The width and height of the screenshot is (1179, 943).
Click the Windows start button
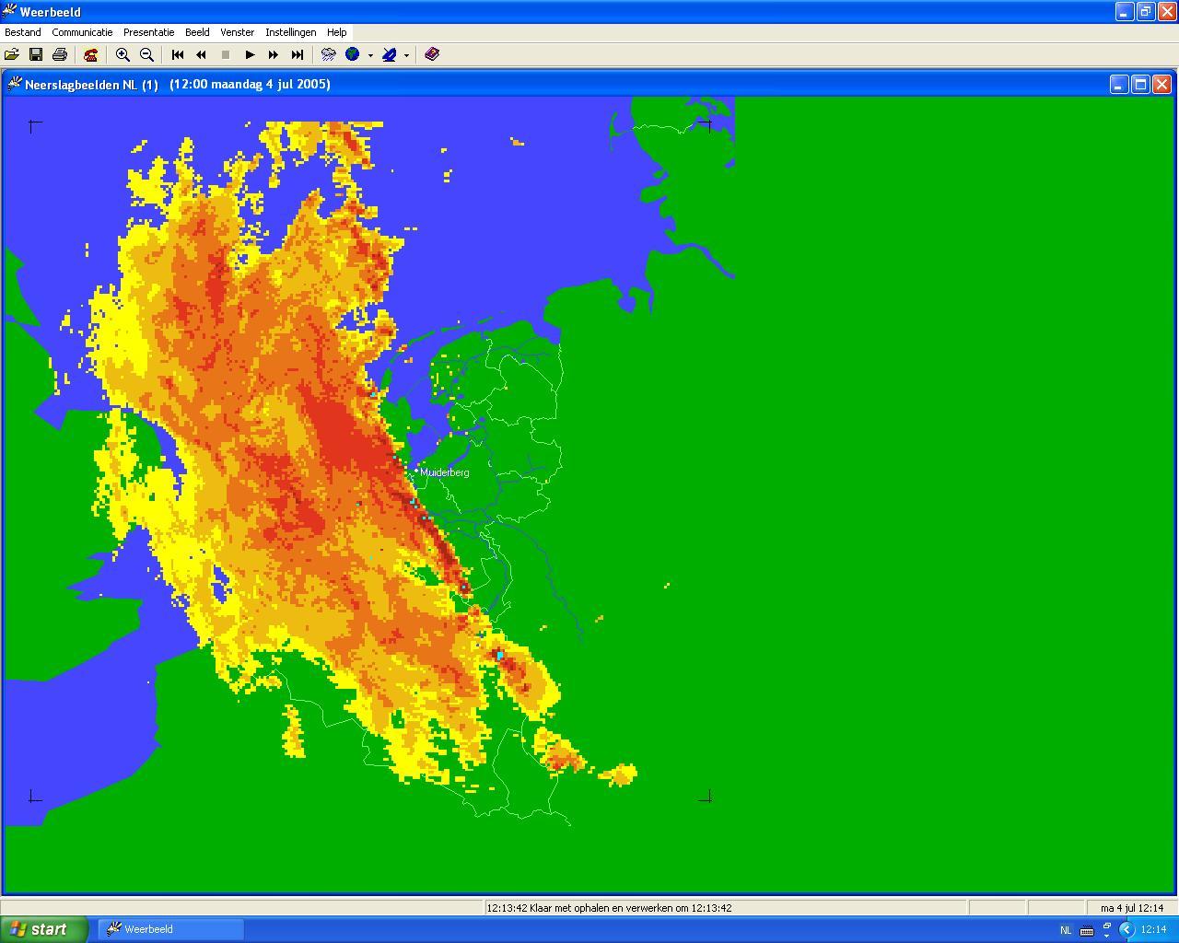click(x=44, y=929)
